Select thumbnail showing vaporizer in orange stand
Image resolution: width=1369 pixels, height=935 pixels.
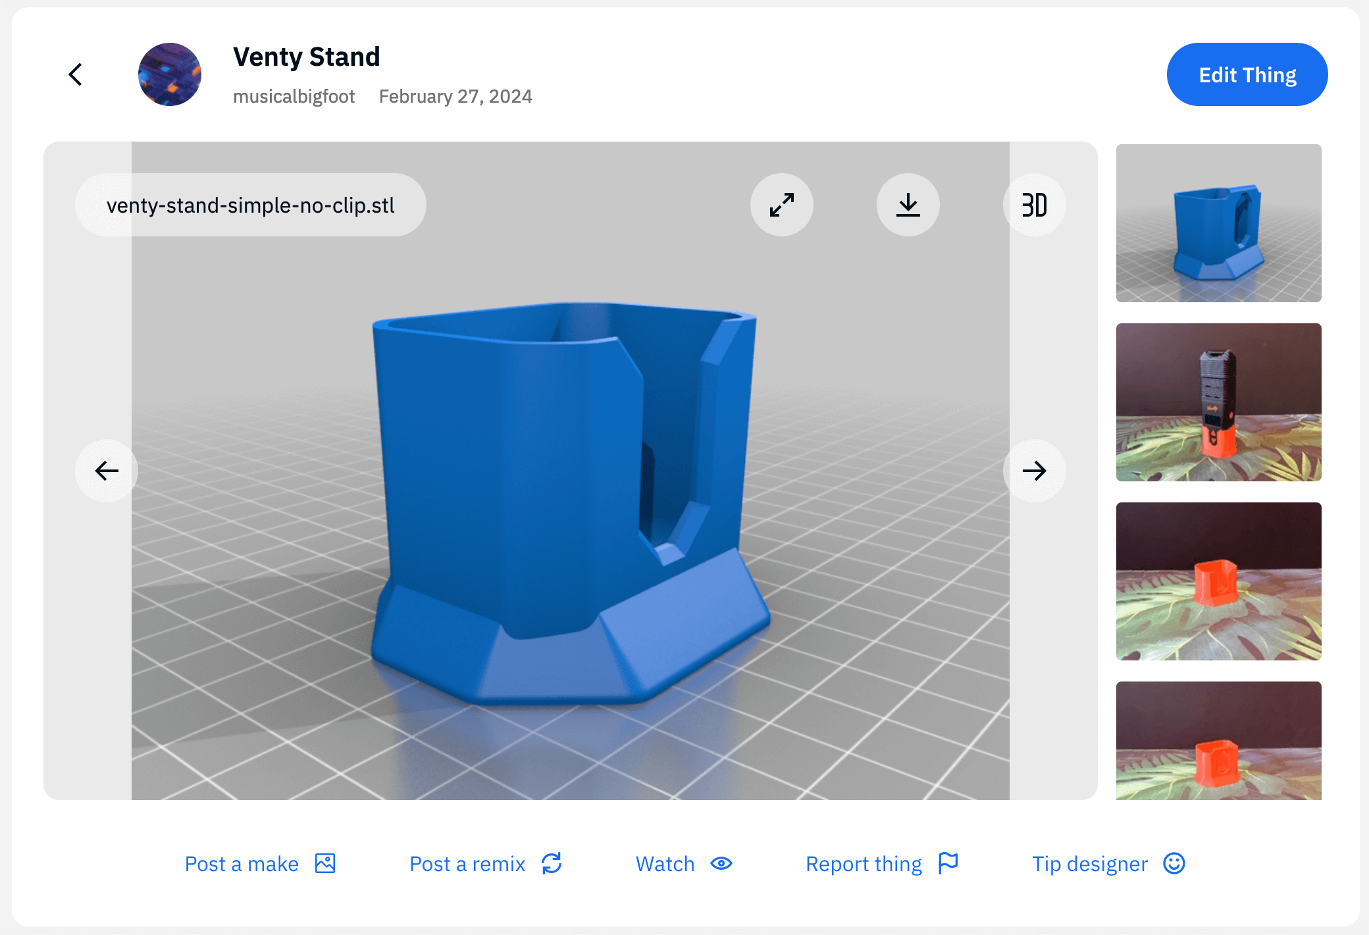tap(1218, 402)
